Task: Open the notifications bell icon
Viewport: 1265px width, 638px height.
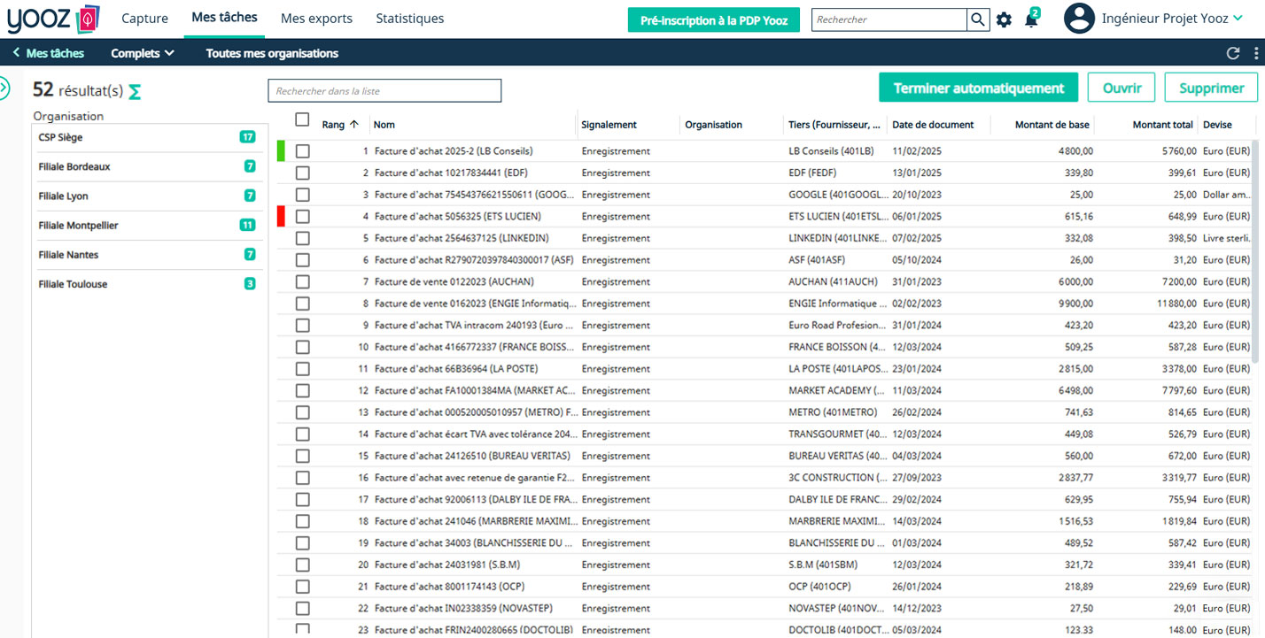Action: (1031, 19)
